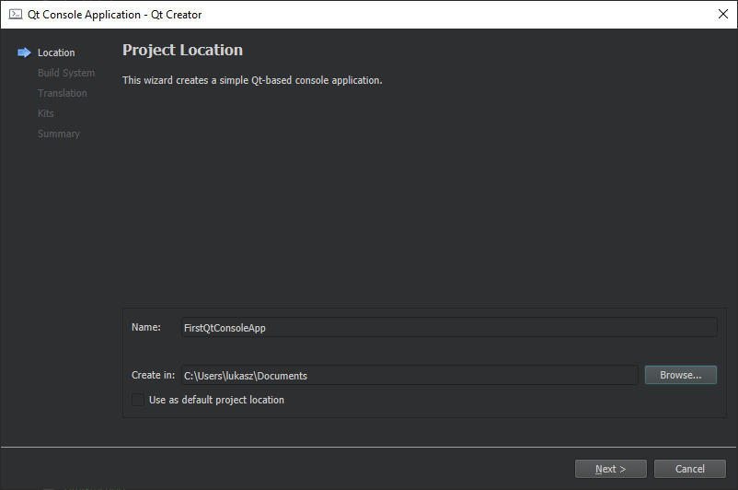The height and width of the screenshot is (490, 738).
Task: Click the Project Location heading
Action: point(182,50)
